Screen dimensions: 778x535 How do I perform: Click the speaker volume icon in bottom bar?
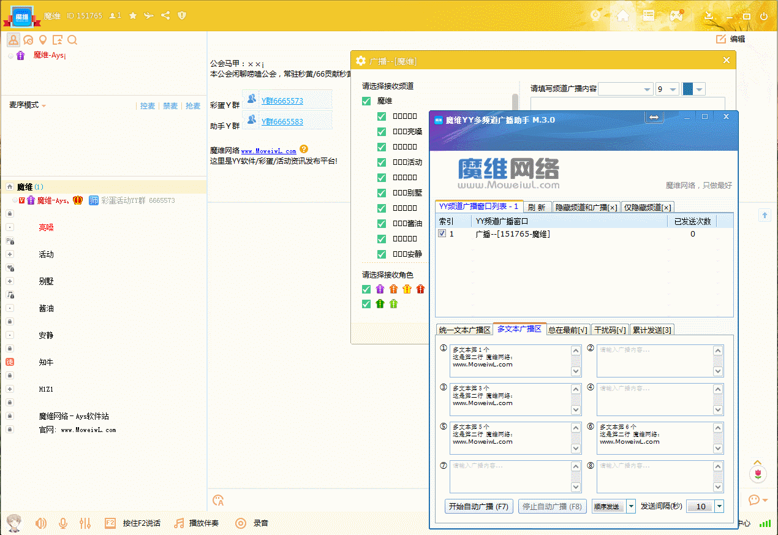pos(41,523)
